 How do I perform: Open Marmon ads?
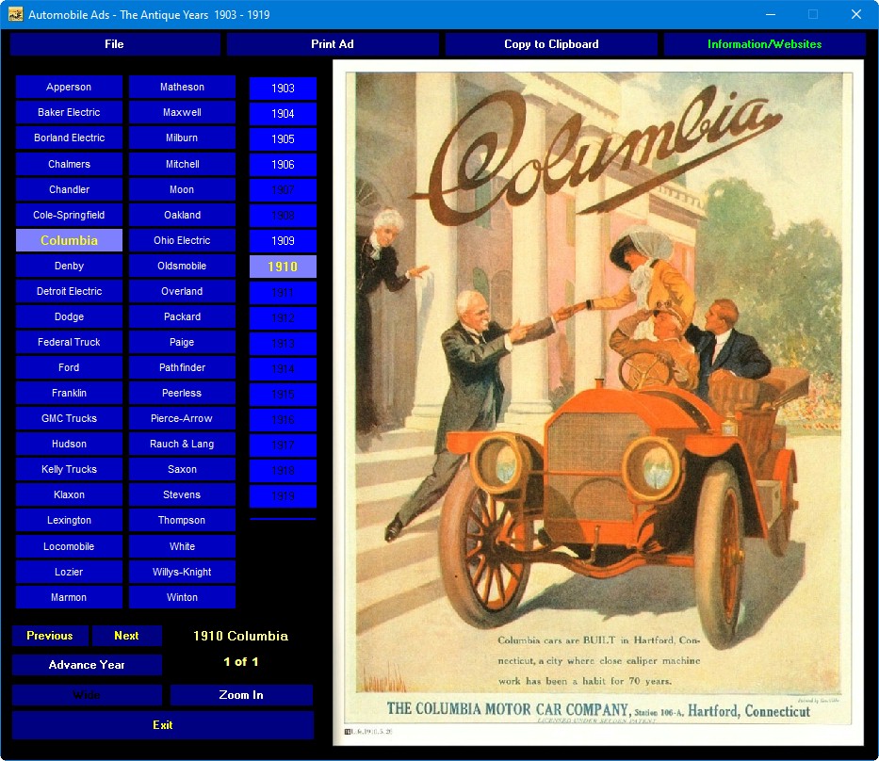click(69, 597)
